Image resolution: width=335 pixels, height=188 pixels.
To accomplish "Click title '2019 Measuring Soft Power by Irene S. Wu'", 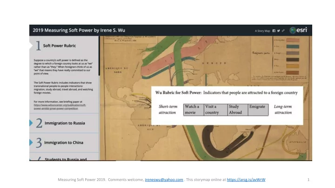I will (x=79, y=30).
